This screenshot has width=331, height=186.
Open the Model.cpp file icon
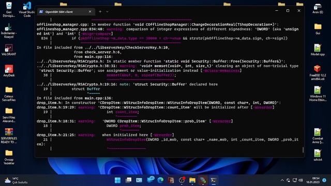click(x=318, y=50)
